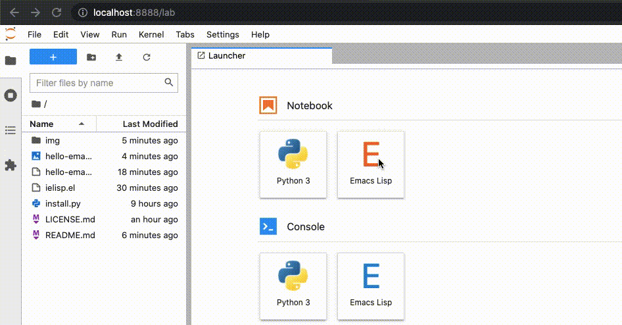Screen dimensions: 622x325
Task: Switch to the Launcher tab
Action: (262, 56)
